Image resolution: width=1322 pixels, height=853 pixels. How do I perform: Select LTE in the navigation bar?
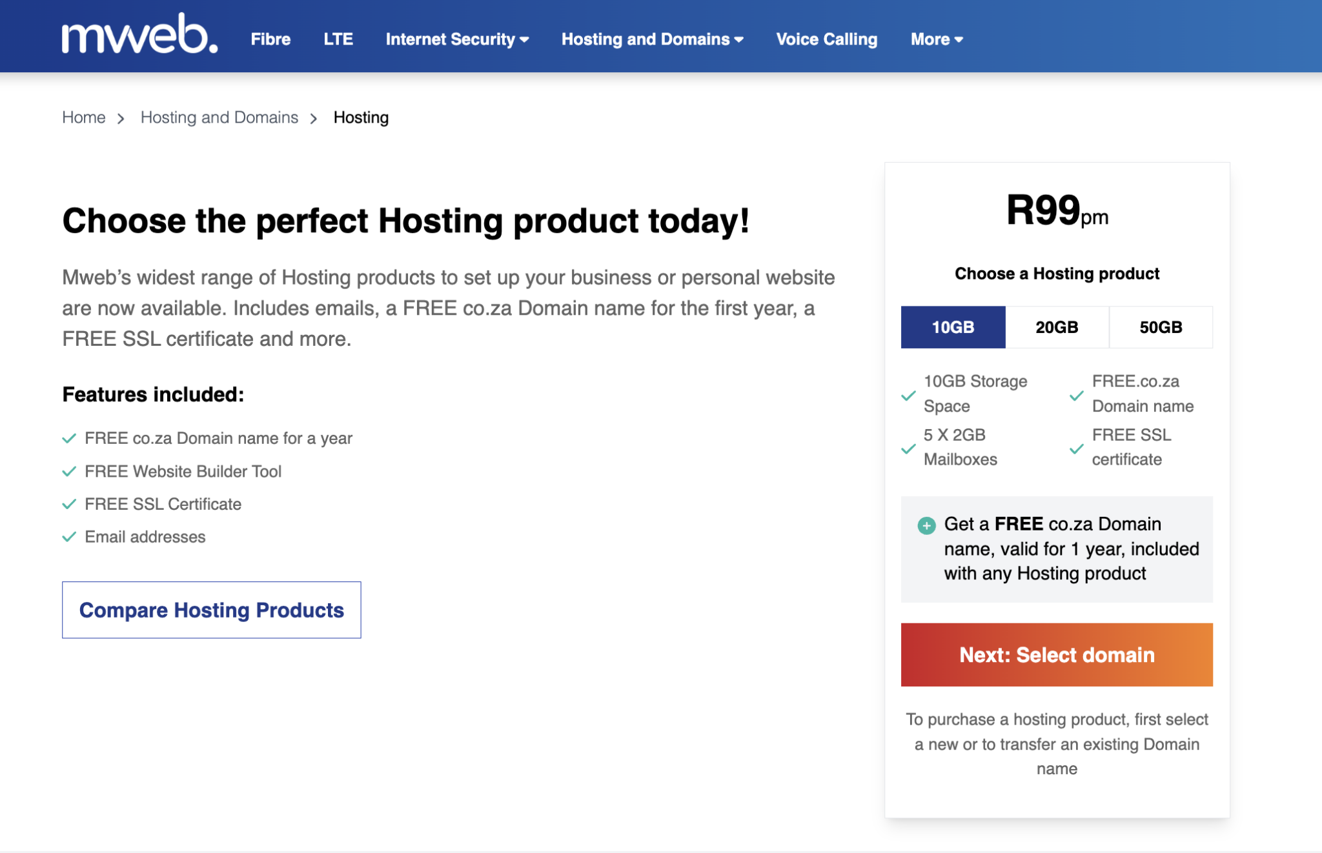(x=338, y=39)
